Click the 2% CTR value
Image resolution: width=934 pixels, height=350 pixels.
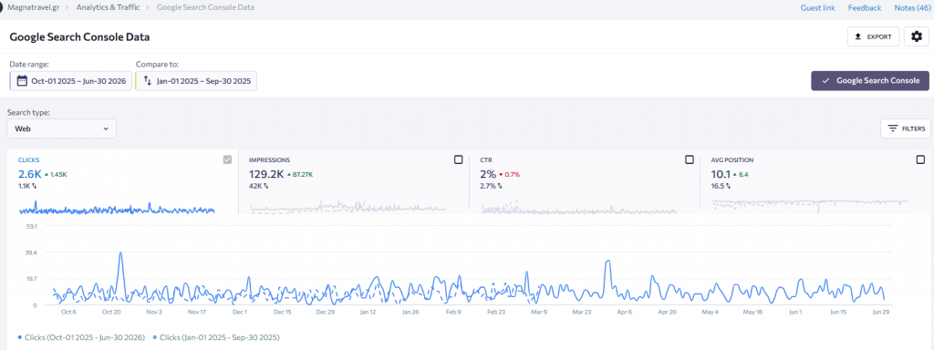[488, 174]
